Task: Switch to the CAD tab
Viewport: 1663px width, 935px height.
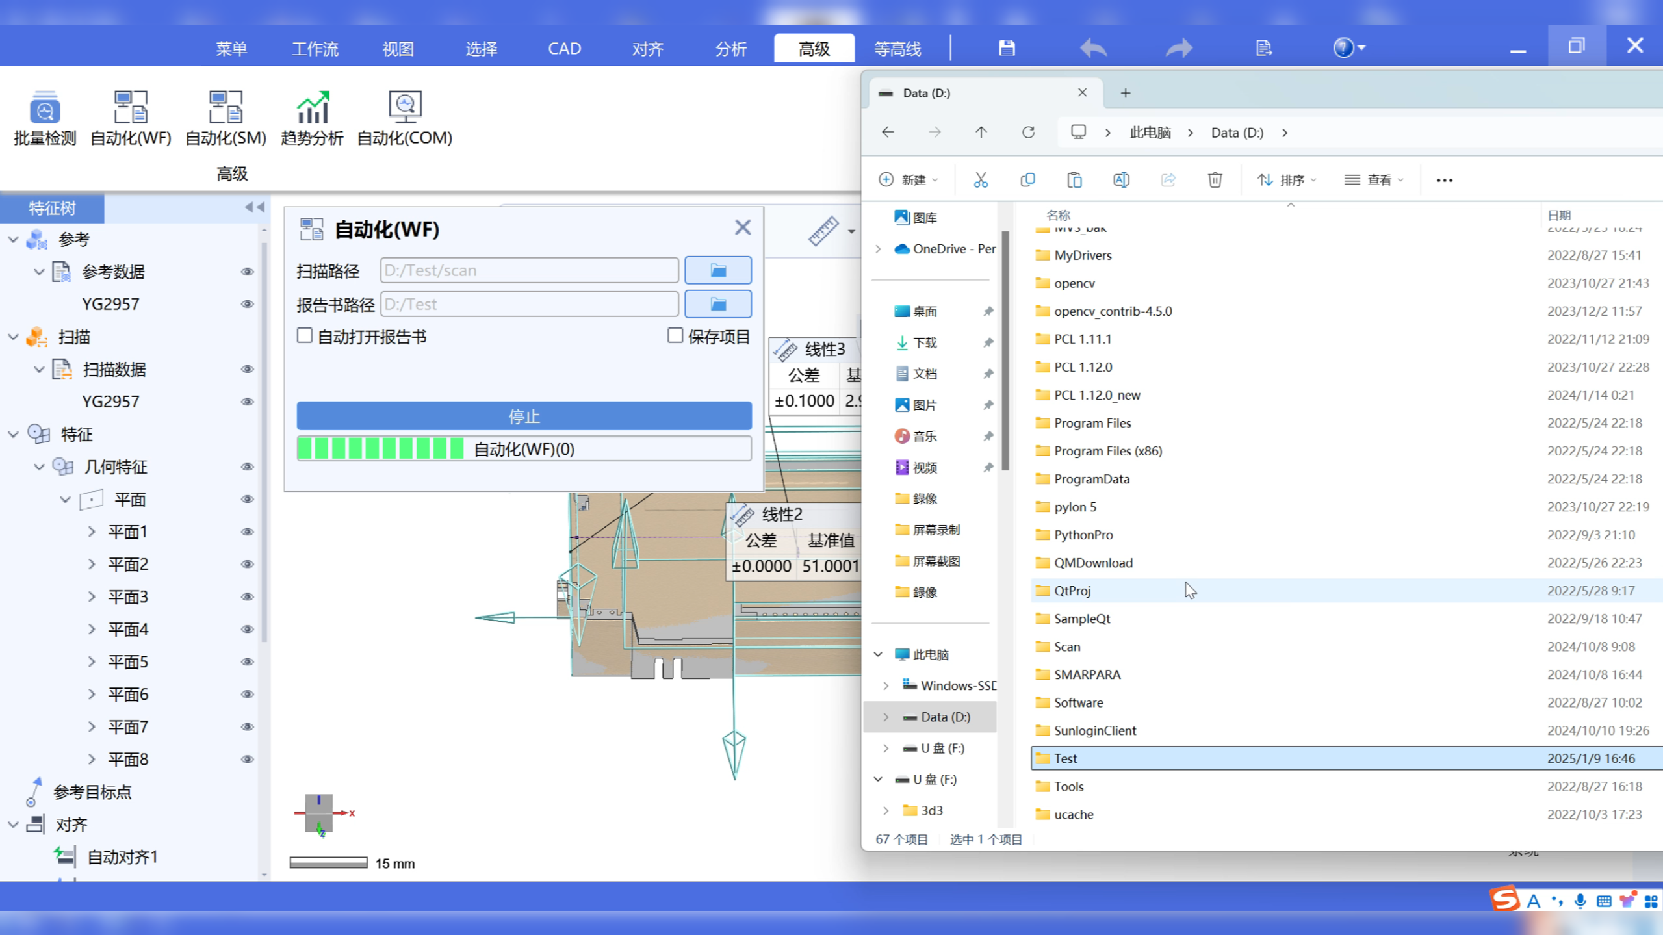Action: tap(564, 49)
